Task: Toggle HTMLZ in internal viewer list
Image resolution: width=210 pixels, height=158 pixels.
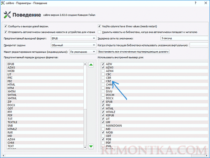Action: point(103,112)
